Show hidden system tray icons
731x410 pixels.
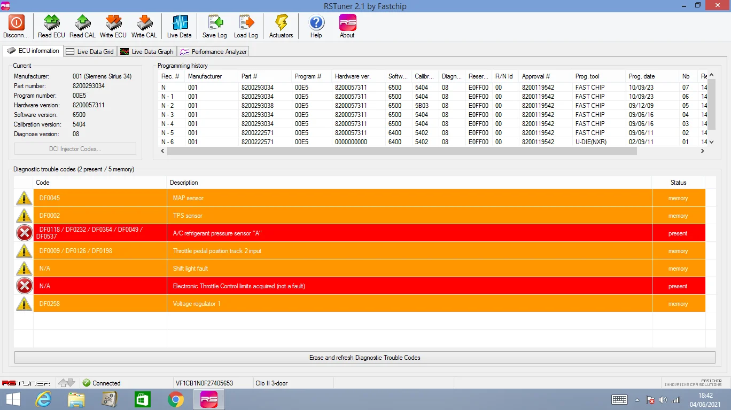tap(637, 400)
